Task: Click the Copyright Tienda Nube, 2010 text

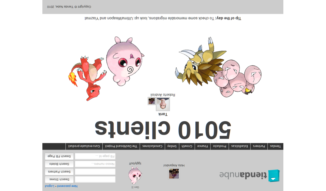Action: 69,7
